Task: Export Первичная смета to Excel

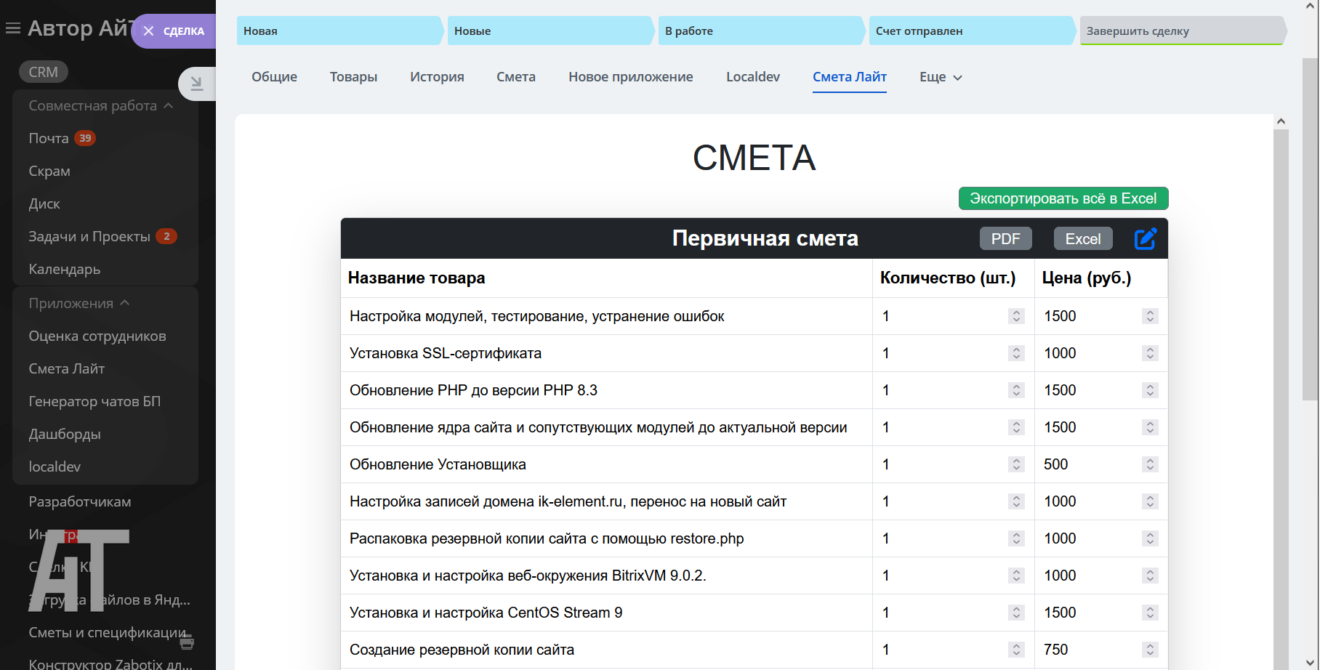Action: 1083,238
